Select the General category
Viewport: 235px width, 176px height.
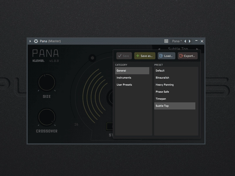[x=132, y=71]
